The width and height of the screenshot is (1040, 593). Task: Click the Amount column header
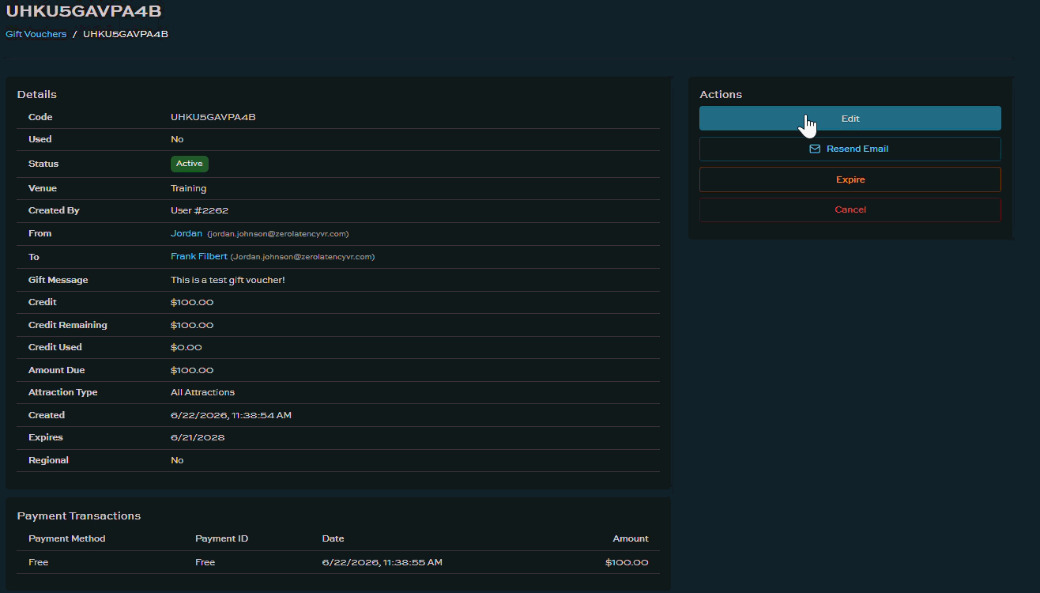631,538
